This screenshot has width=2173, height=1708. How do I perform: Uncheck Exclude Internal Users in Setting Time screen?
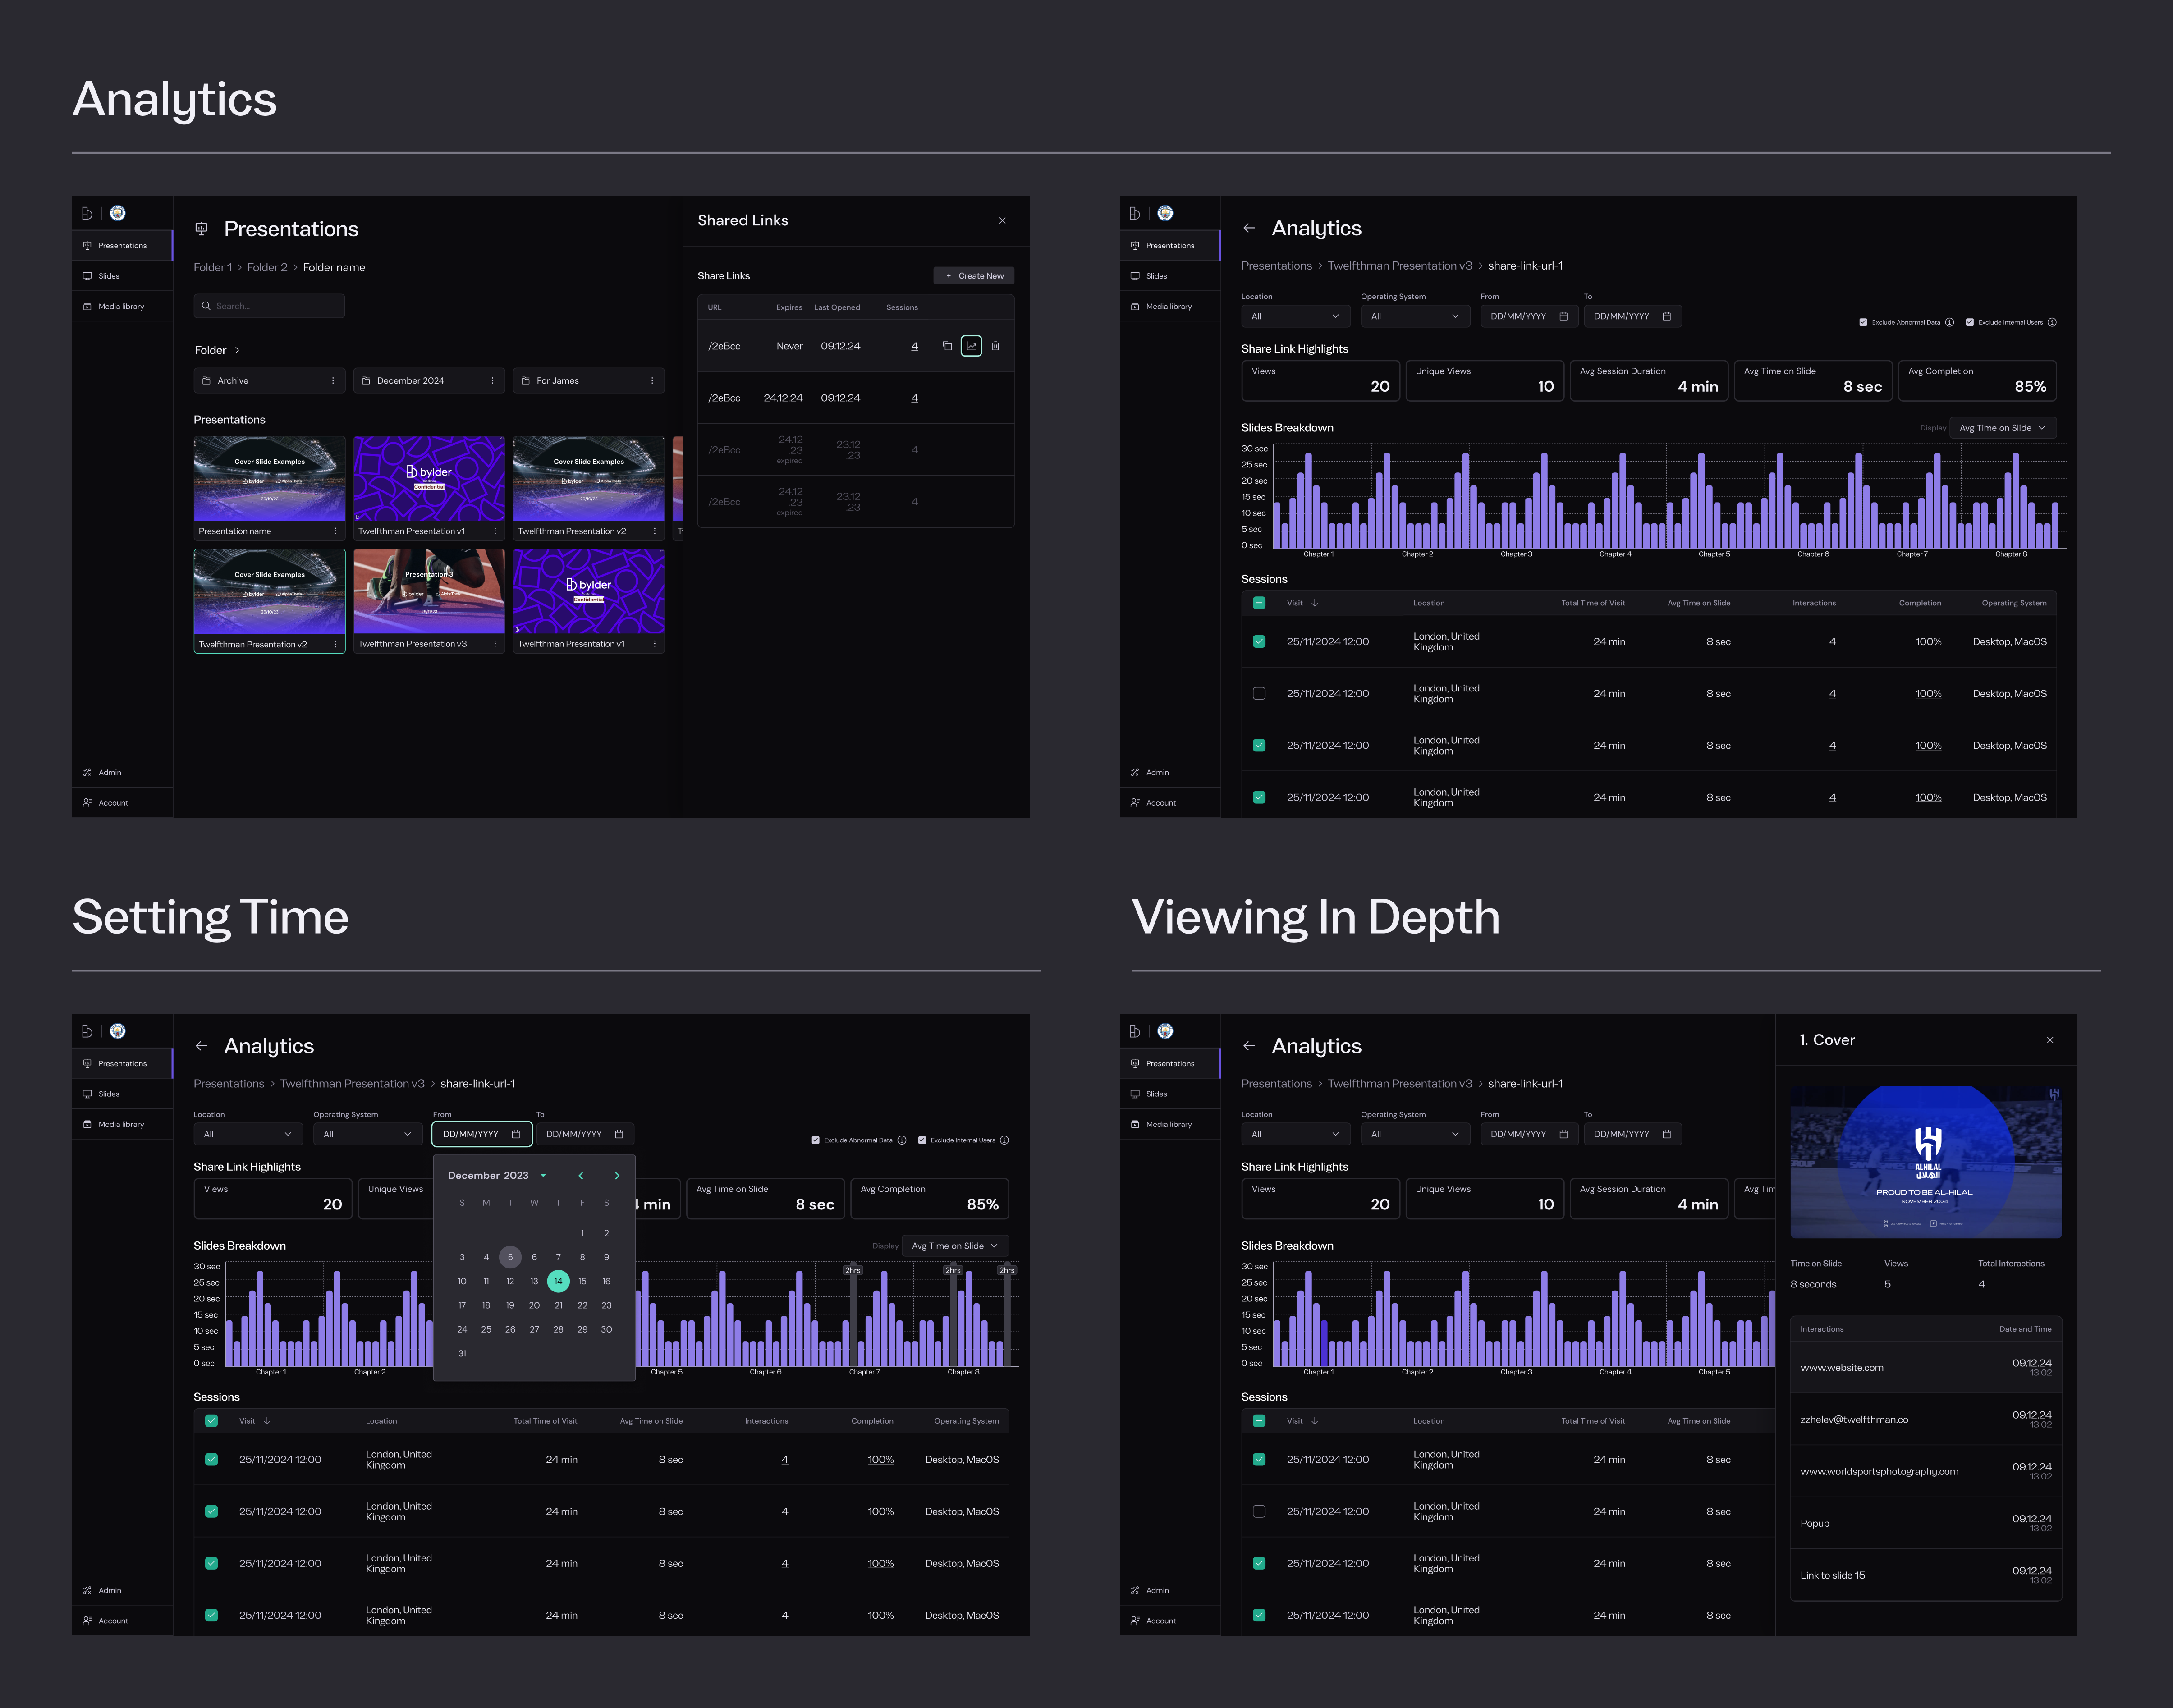click(x=922, y=1140)
